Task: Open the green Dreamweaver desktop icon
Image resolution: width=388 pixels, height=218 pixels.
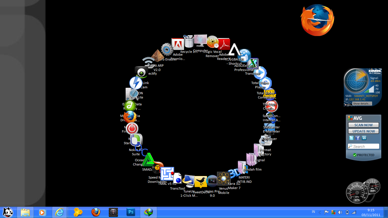Action: coord(130,106)
